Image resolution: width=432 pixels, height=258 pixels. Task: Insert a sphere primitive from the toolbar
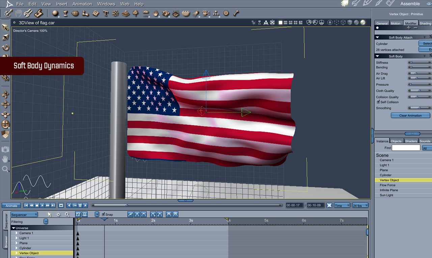55,13
